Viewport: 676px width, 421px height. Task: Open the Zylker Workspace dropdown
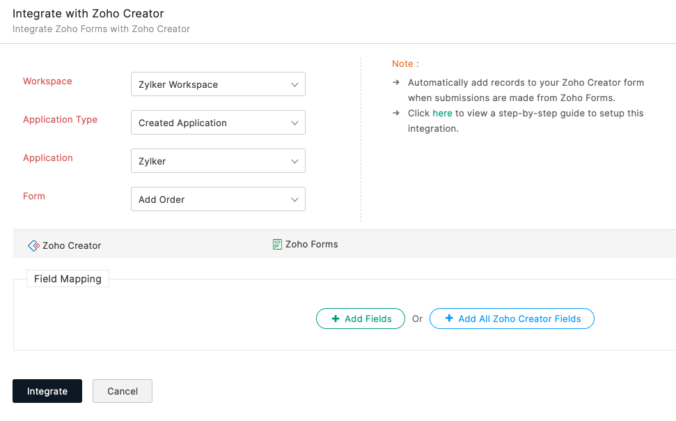point(218,84)
